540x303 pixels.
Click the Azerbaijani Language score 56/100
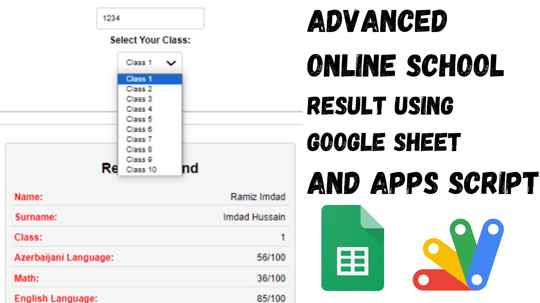(271, 258)
